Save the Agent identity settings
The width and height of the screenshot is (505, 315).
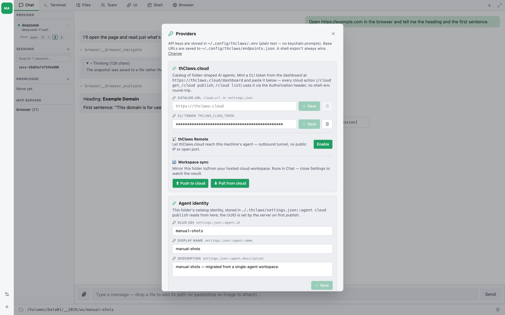point(322,285)
